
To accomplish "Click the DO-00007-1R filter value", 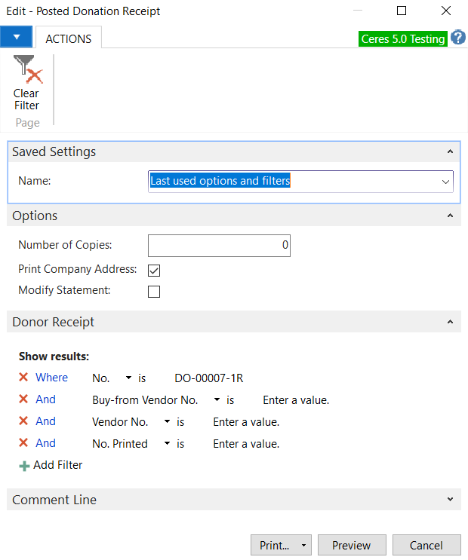I will (x=208, y=378).
